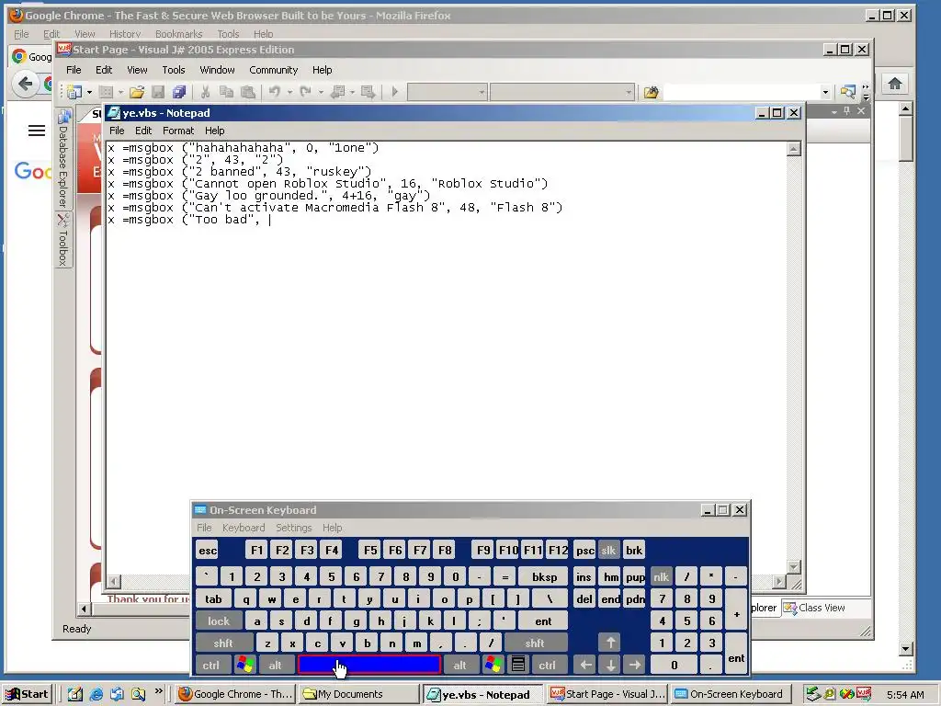Click Firefox page scrollbar down arrow
The width and height of the screenshot is (941, 706).
click(906, 648)
